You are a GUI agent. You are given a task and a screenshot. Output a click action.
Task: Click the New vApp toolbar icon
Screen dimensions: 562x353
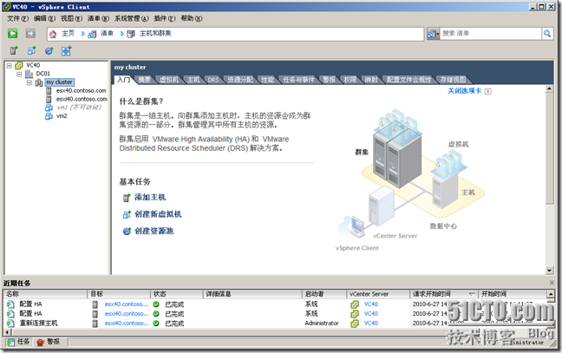(x=66, y=51)
